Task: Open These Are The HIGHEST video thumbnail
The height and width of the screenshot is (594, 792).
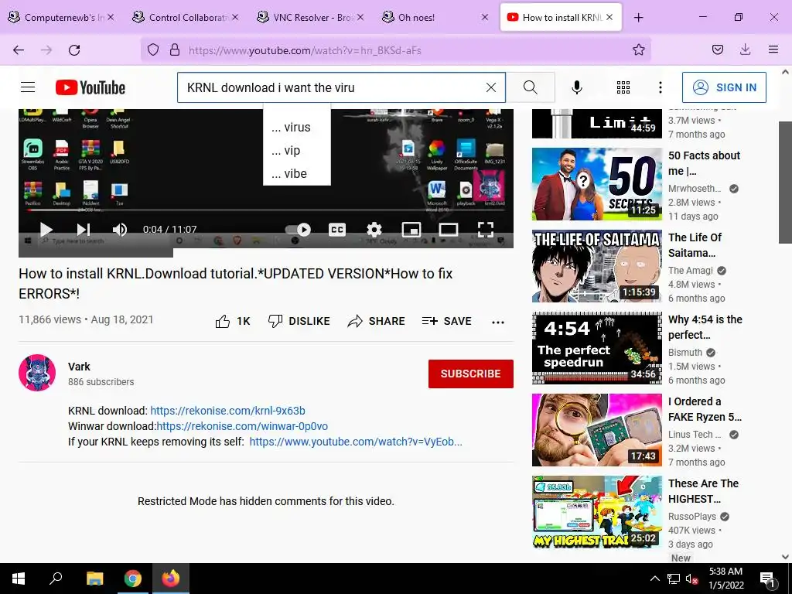Action: (596, 512)
